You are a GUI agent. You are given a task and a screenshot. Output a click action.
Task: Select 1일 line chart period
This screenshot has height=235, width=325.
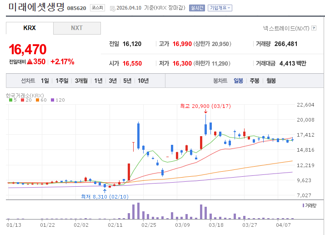[x=45, y=81]
